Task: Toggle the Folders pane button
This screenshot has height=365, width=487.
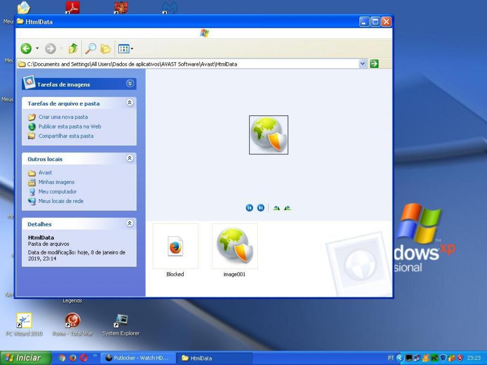Action: pyautogui.click(x=106, y=49)
